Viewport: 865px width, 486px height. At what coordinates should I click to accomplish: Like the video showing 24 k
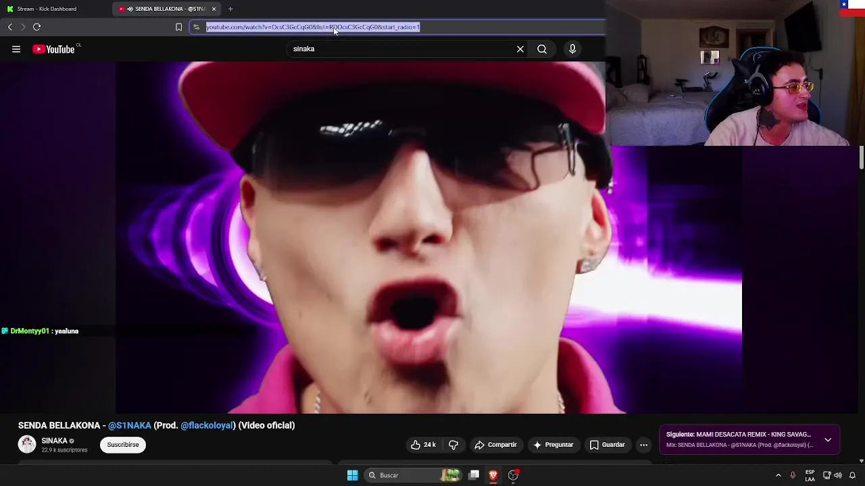click(424, 445)
